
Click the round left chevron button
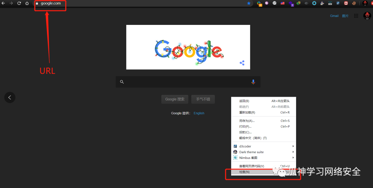click(x=10, y=97)
